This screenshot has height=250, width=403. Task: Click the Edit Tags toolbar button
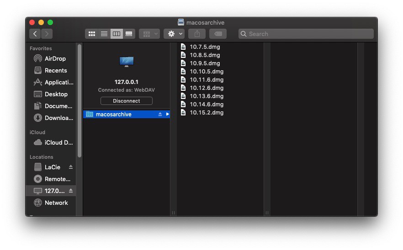point(218,34)
